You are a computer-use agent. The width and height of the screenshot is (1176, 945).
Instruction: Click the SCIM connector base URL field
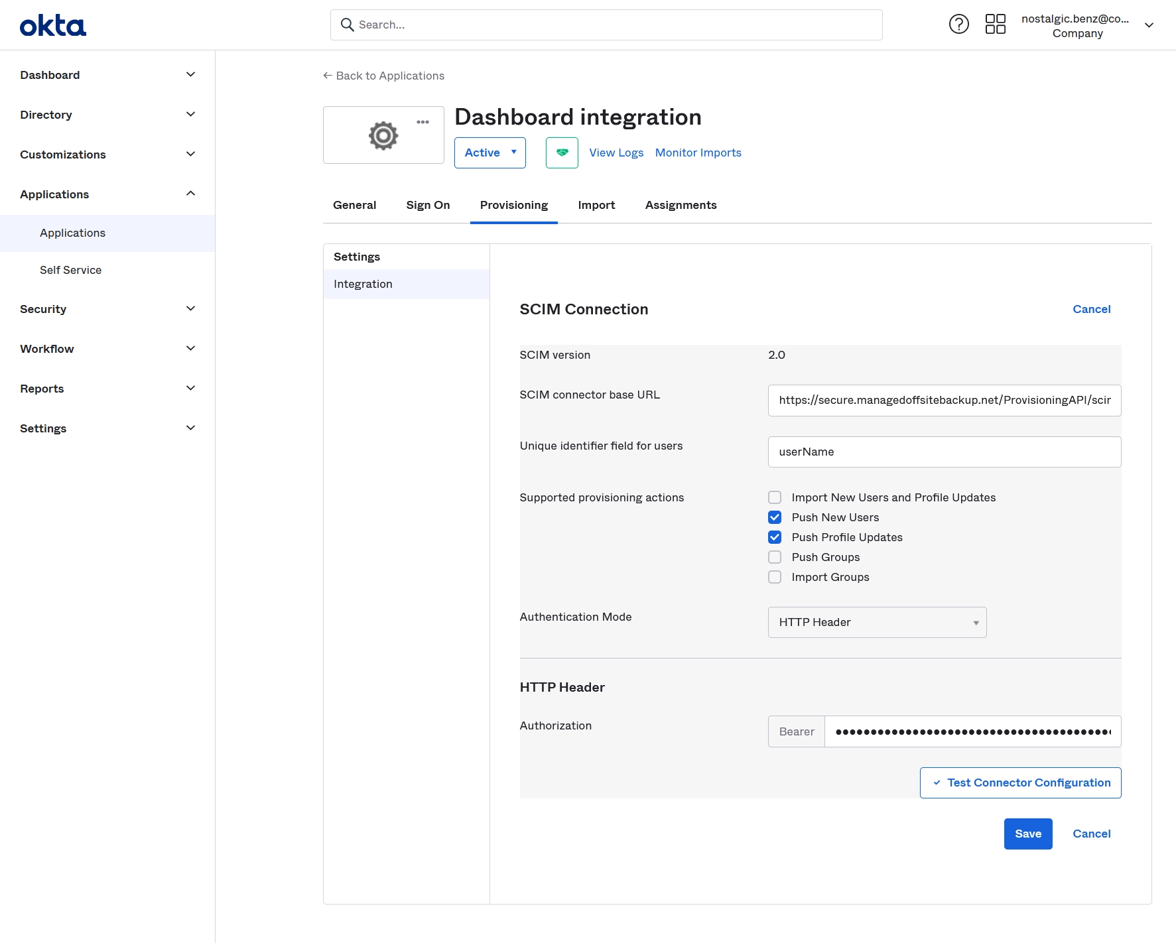point(945,401)
